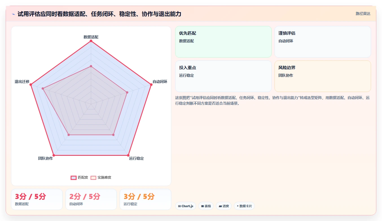Select the 优先匹配 card

click(223, 42)
